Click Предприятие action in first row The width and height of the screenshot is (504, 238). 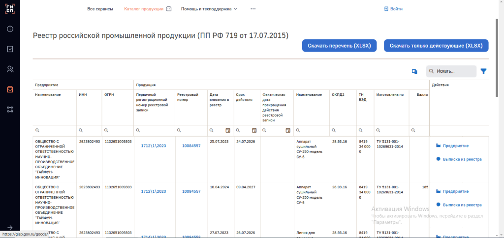tap(452, 146)
